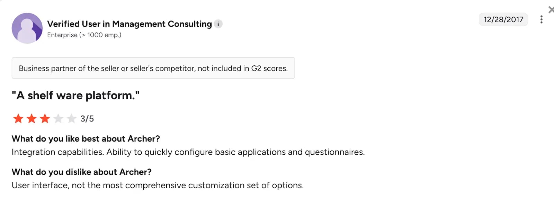Click the Verified User in Management Consulting name
The width and height of the screenshot is (554, 199).
pos(129,24)
